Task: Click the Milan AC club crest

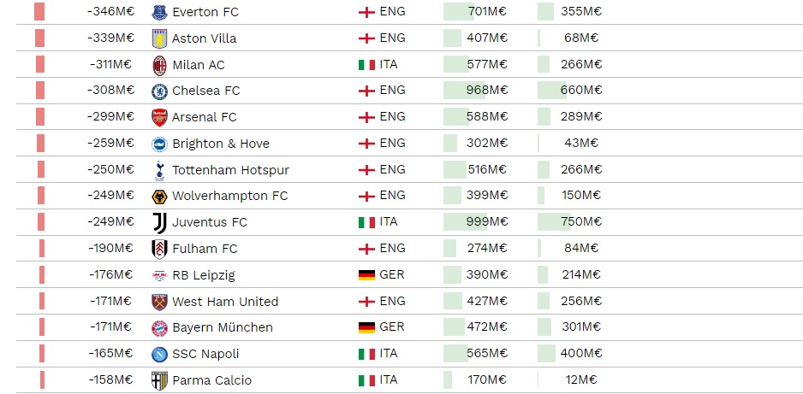Action: [x=159, y=66]
